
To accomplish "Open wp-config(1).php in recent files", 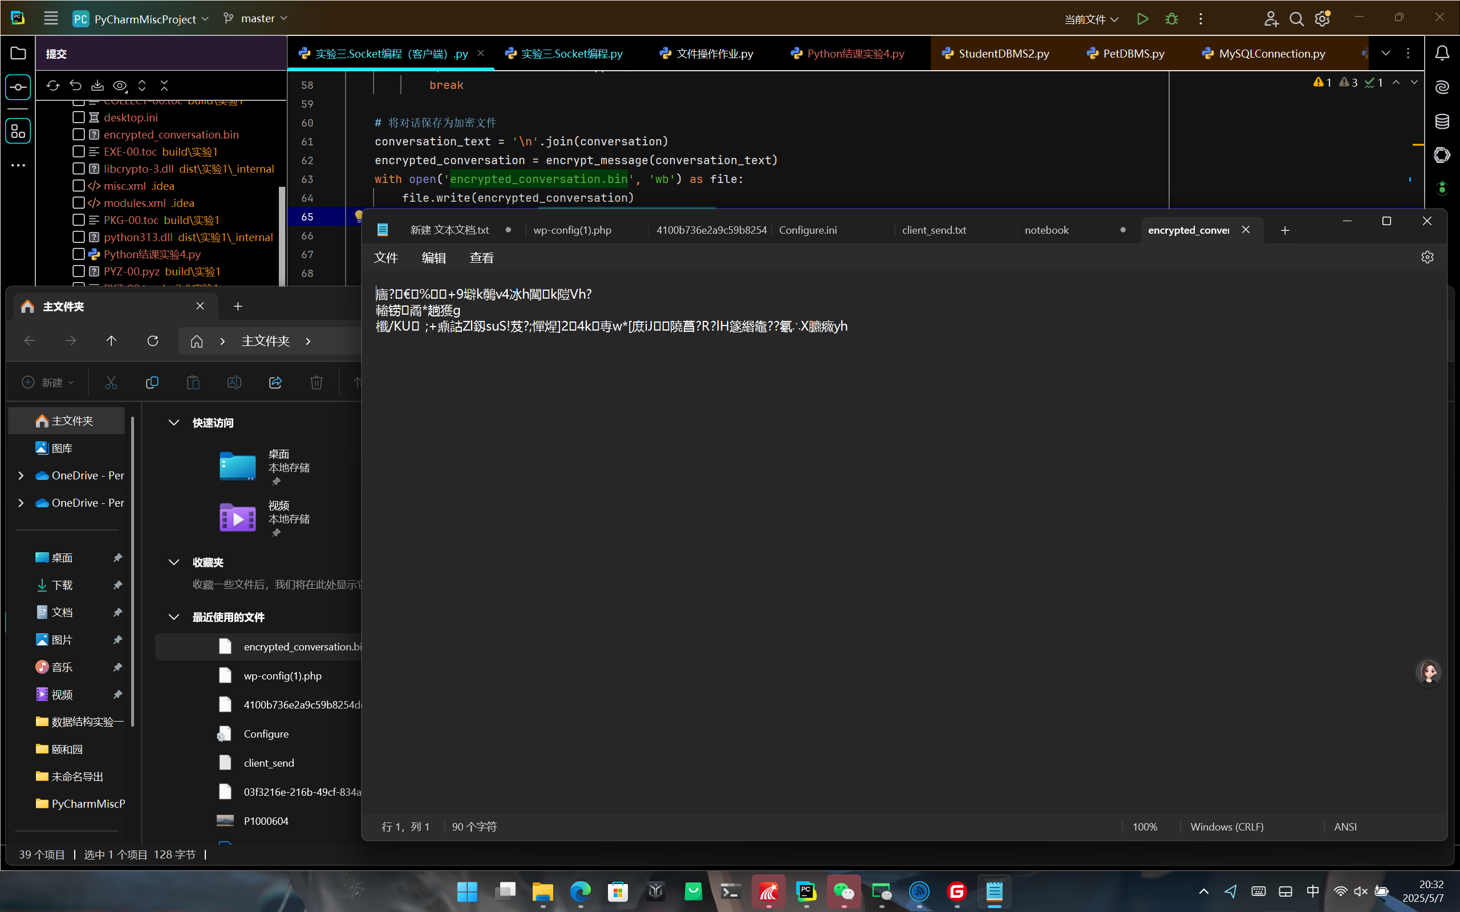I will (x=282, y=675).
